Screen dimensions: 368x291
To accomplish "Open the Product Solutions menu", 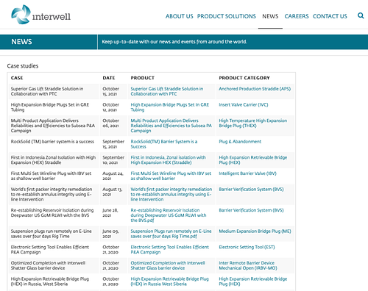I will click(227, 16).
